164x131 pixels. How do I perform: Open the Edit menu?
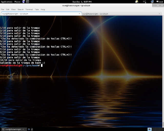click(8, 9)
